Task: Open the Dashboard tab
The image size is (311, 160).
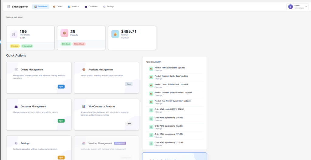Action: pos(40,7)
